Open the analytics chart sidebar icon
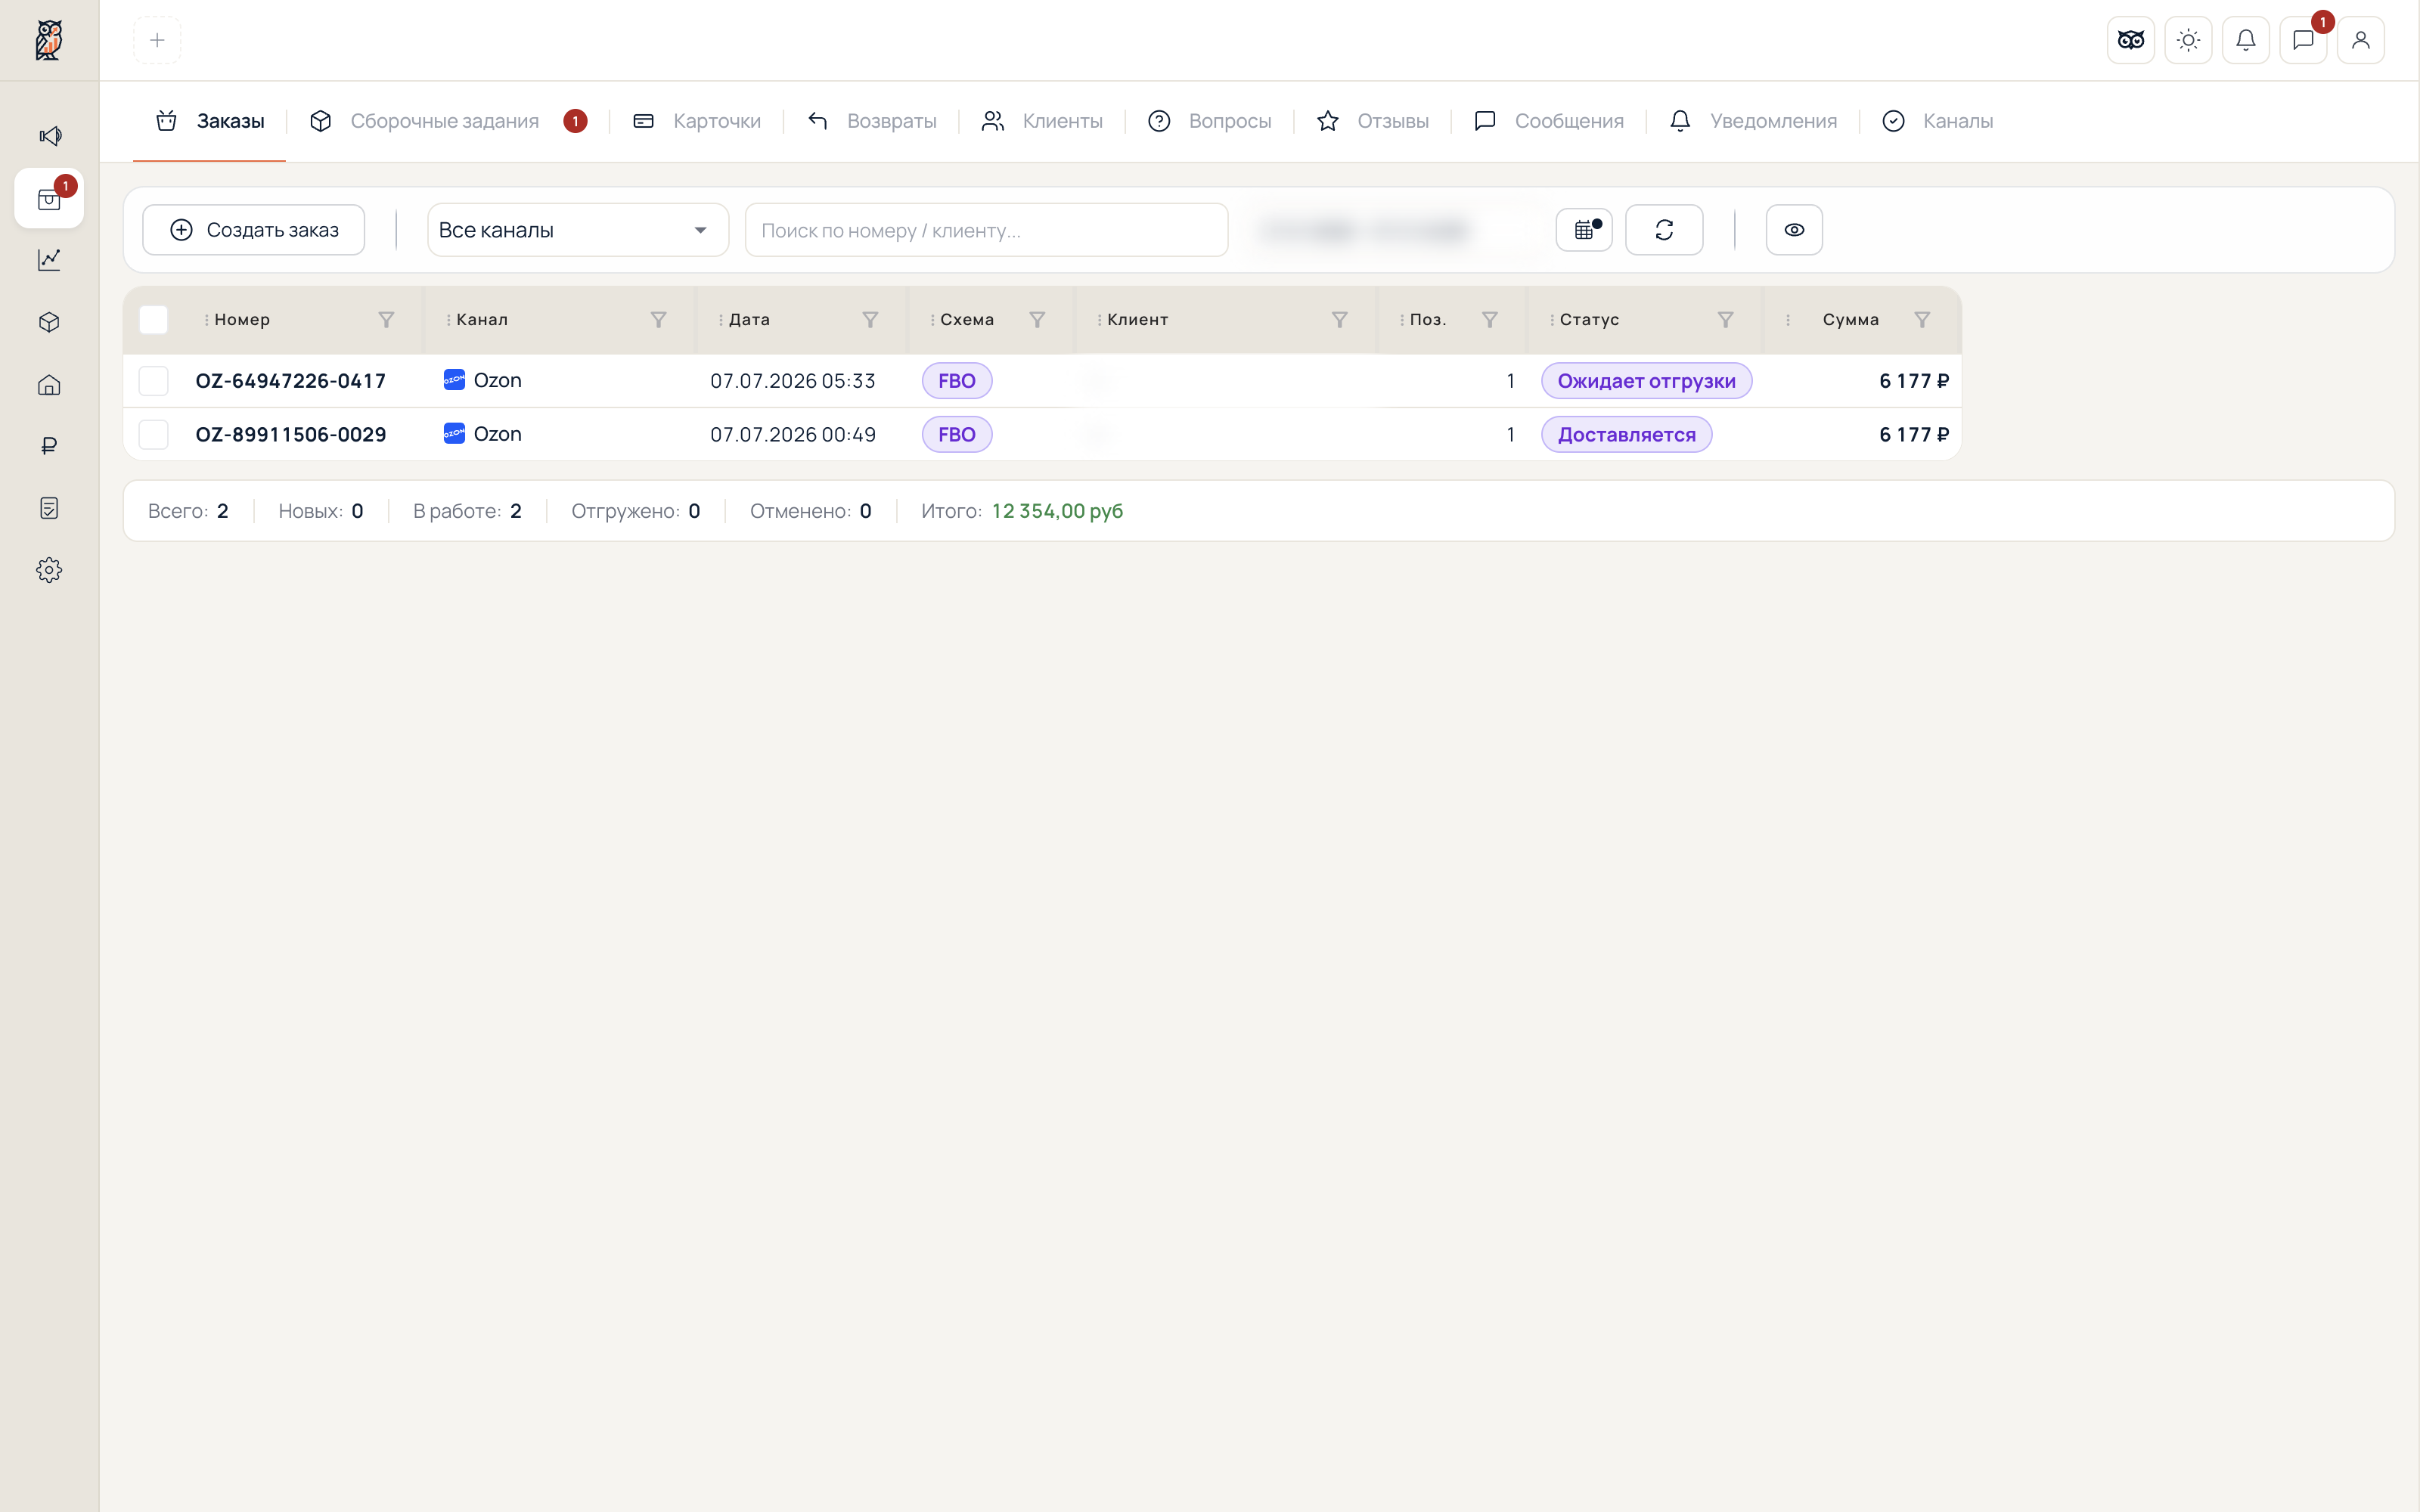This screenshot has width=2420, height=1512. pos(49,260)
